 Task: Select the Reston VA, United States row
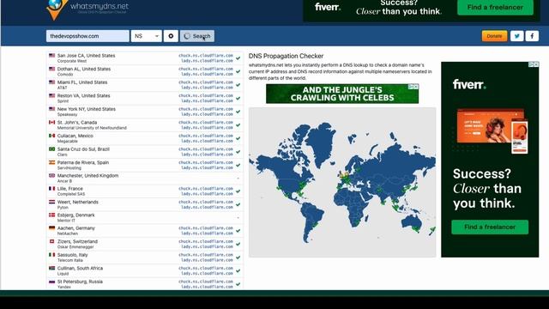click(x=145, y=98)
